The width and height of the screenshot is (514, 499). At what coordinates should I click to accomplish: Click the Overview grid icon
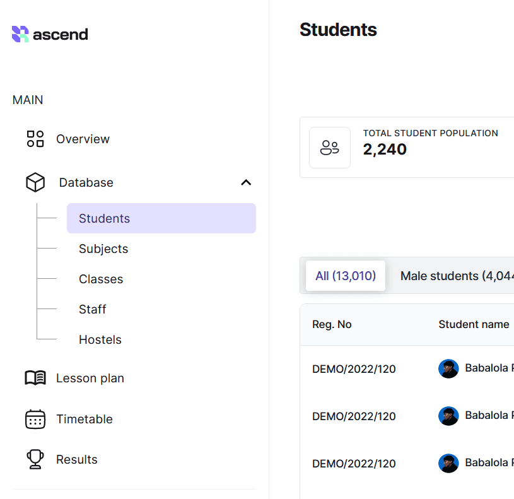pos(35,139)
